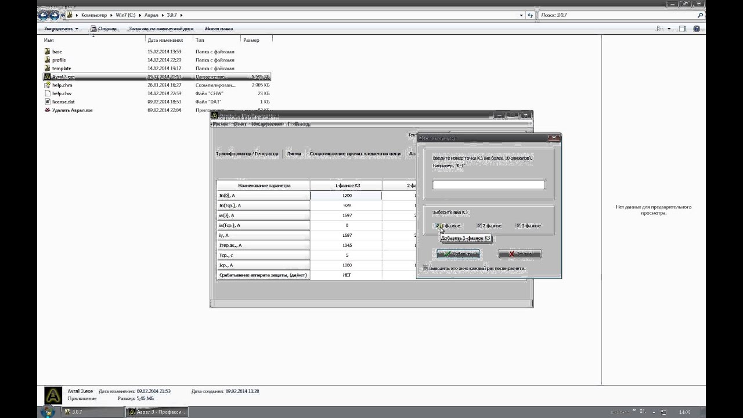743x418 pixels.
Task: Sort files by the Дата изменения column
Action: tap(169, 40)
